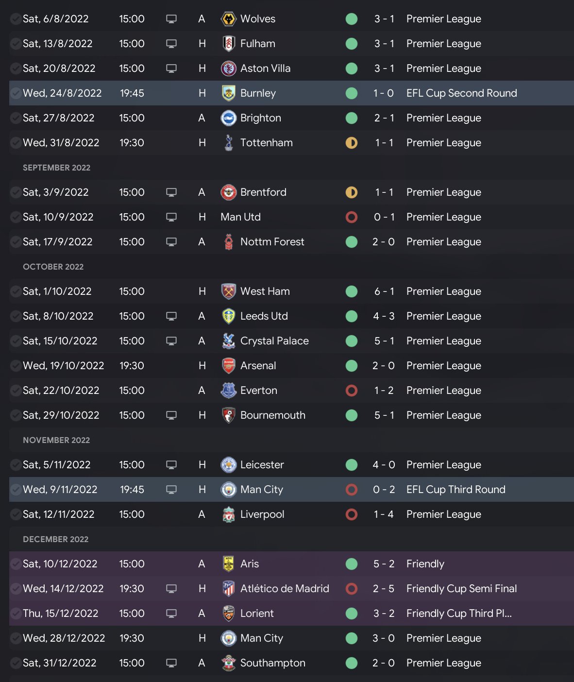Toggle the checkmark for Wed, 24/8/2022 Burnley fixture

16,93
